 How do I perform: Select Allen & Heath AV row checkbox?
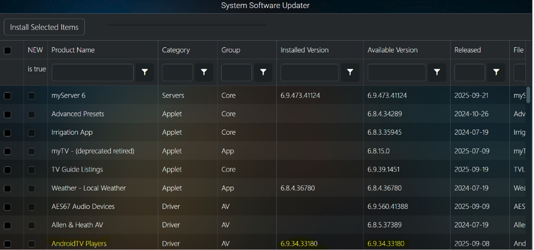tap(8, 226)
